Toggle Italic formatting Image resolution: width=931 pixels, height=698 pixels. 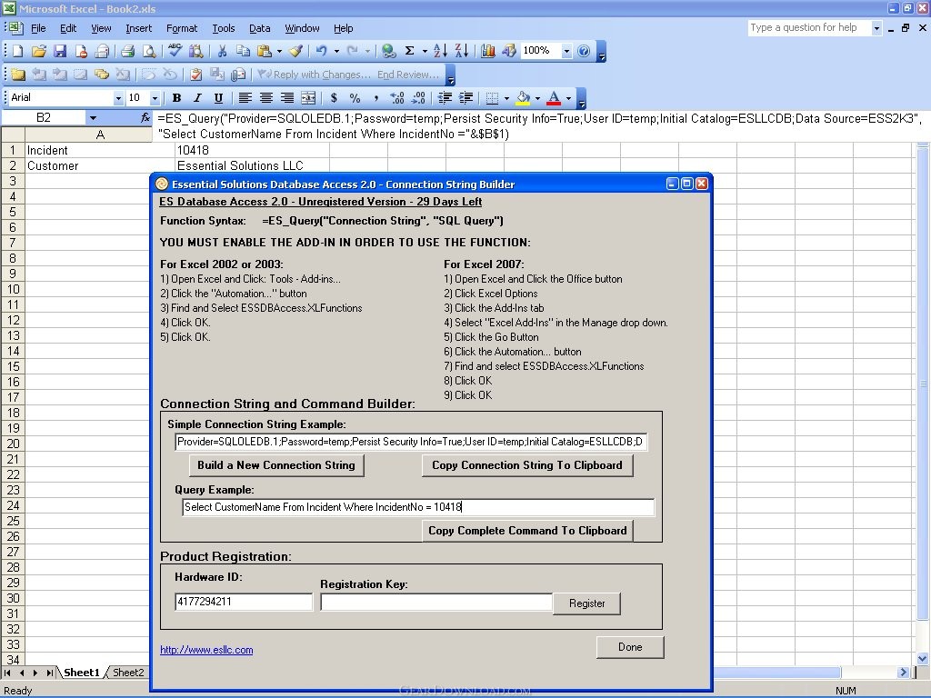pos(197,98)
